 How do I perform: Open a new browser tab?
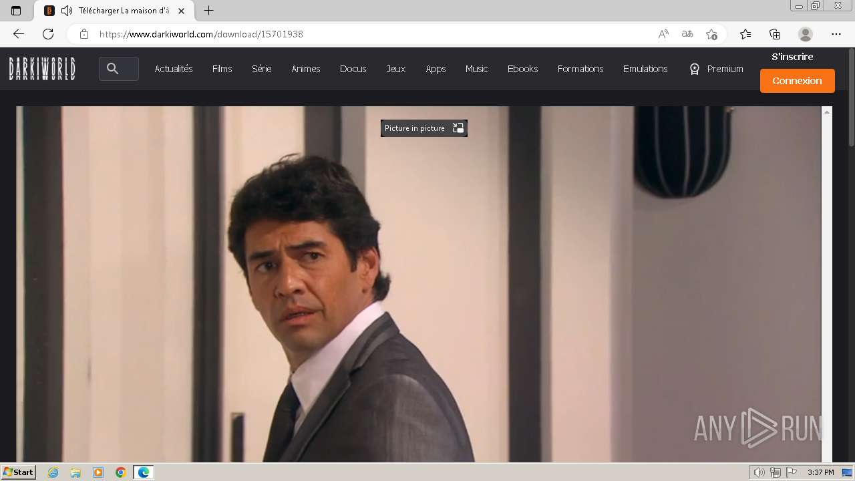[x=208, y=11]
